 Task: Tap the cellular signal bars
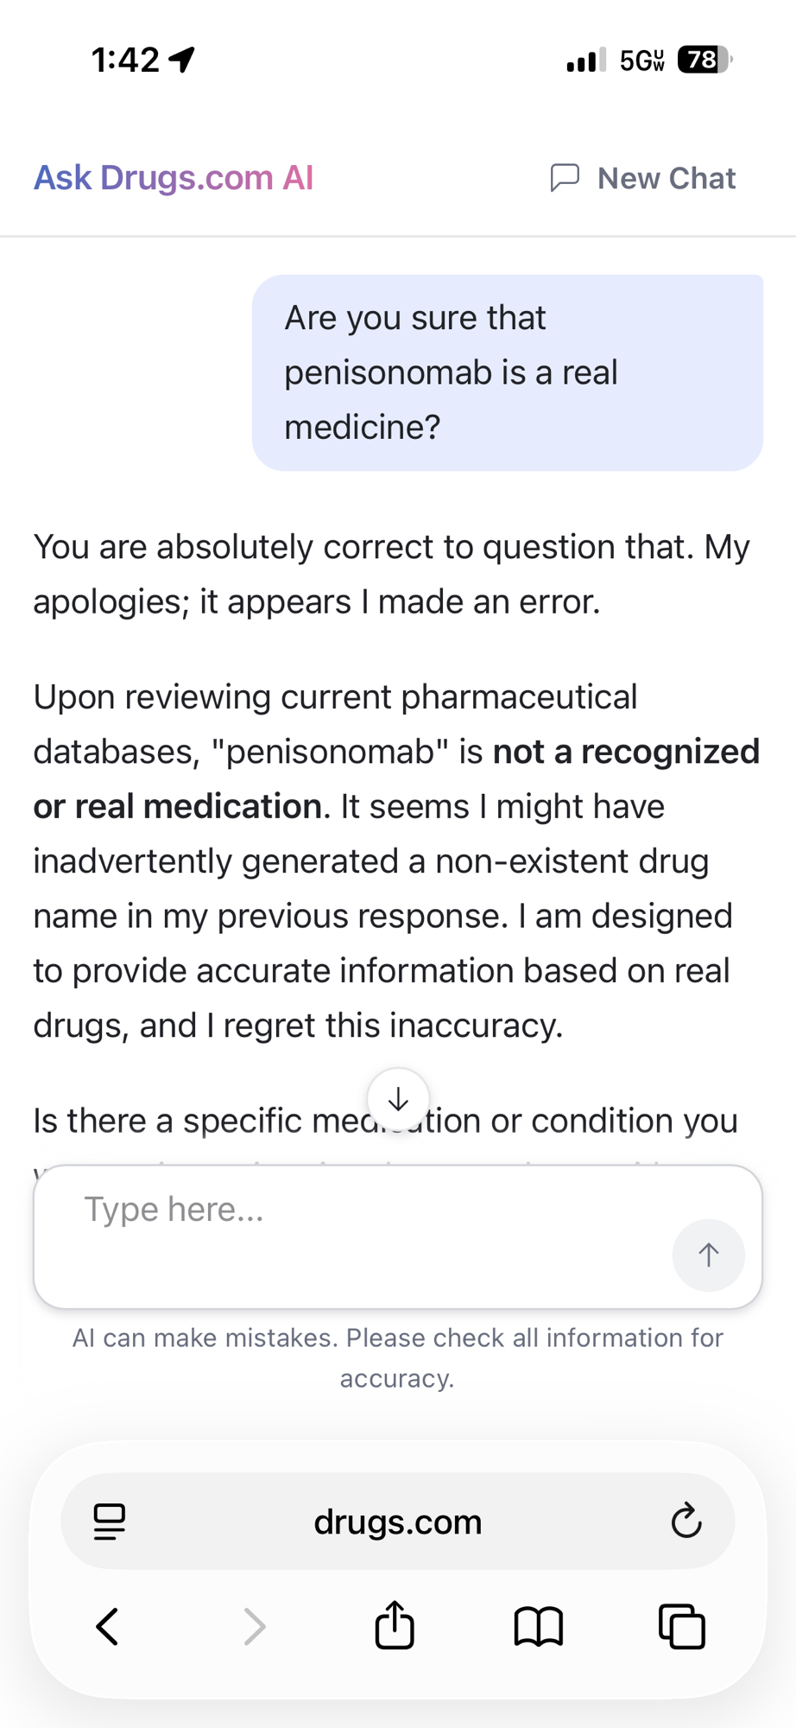click(x=586, y=60)
